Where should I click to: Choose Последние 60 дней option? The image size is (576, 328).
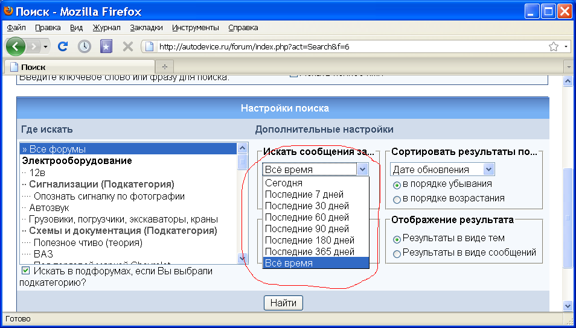tap(316, 217)
